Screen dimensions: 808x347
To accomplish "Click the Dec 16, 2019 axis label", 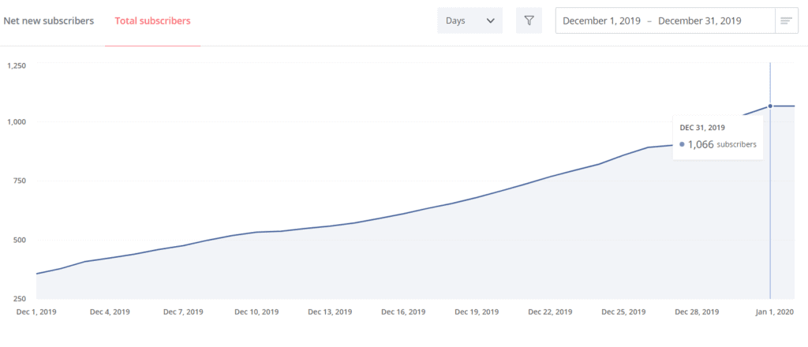I will [403, 312].
